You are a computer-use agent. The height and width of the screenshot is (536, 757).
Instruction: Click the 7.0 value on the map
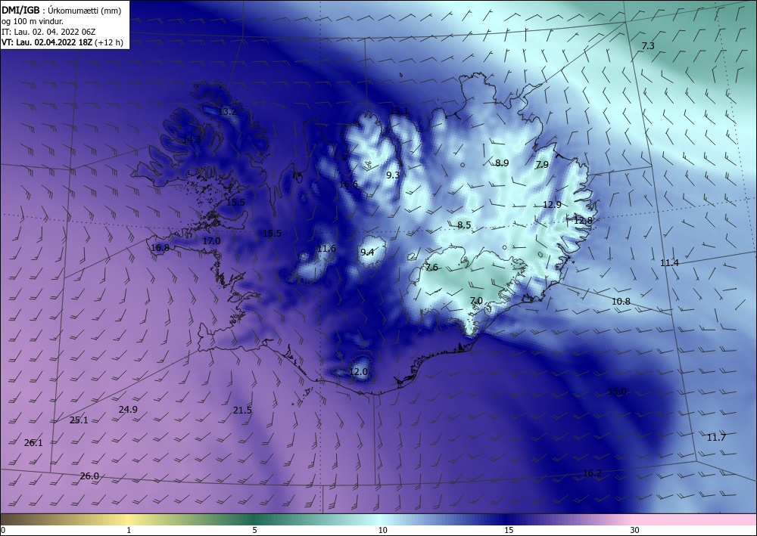476,301
